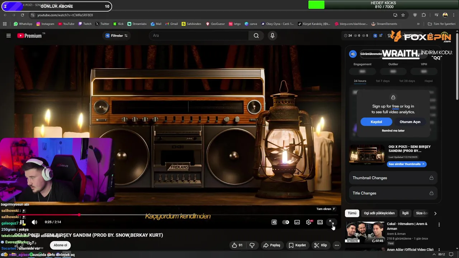The width and height of the screenshot is (459, 258).
Task: Go to the YouTube Premium home logo
Action: click(29, 35)
